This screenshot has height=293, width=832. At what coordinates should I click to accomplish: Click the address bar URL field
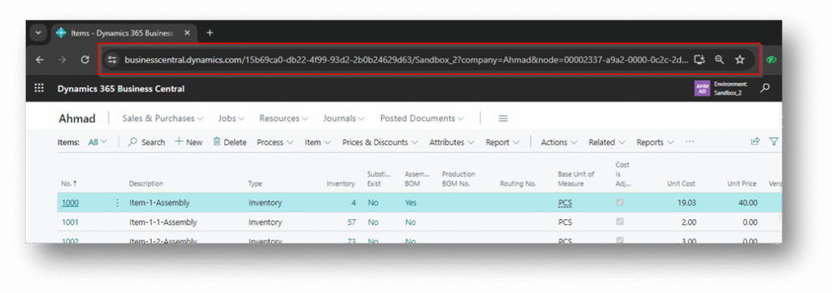pyautogui.click(x=406, y=60)
